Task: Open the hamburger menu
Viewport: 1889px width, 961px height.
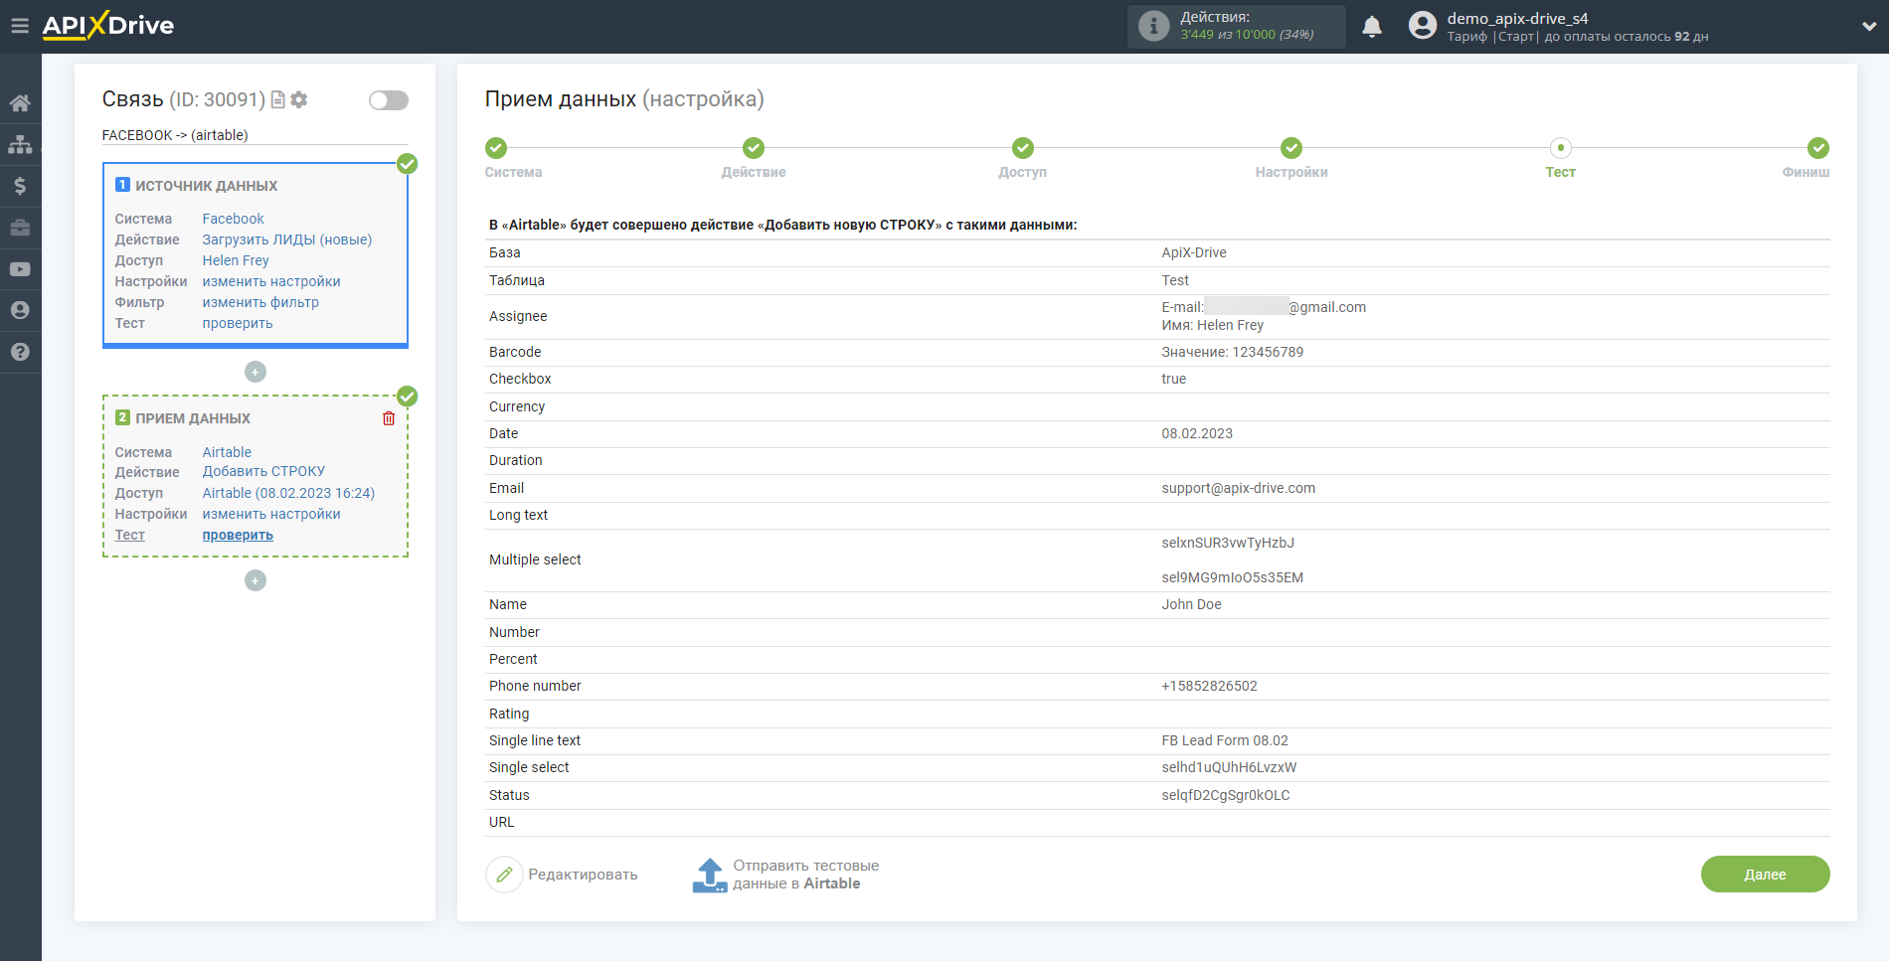Action: [20, 26]
